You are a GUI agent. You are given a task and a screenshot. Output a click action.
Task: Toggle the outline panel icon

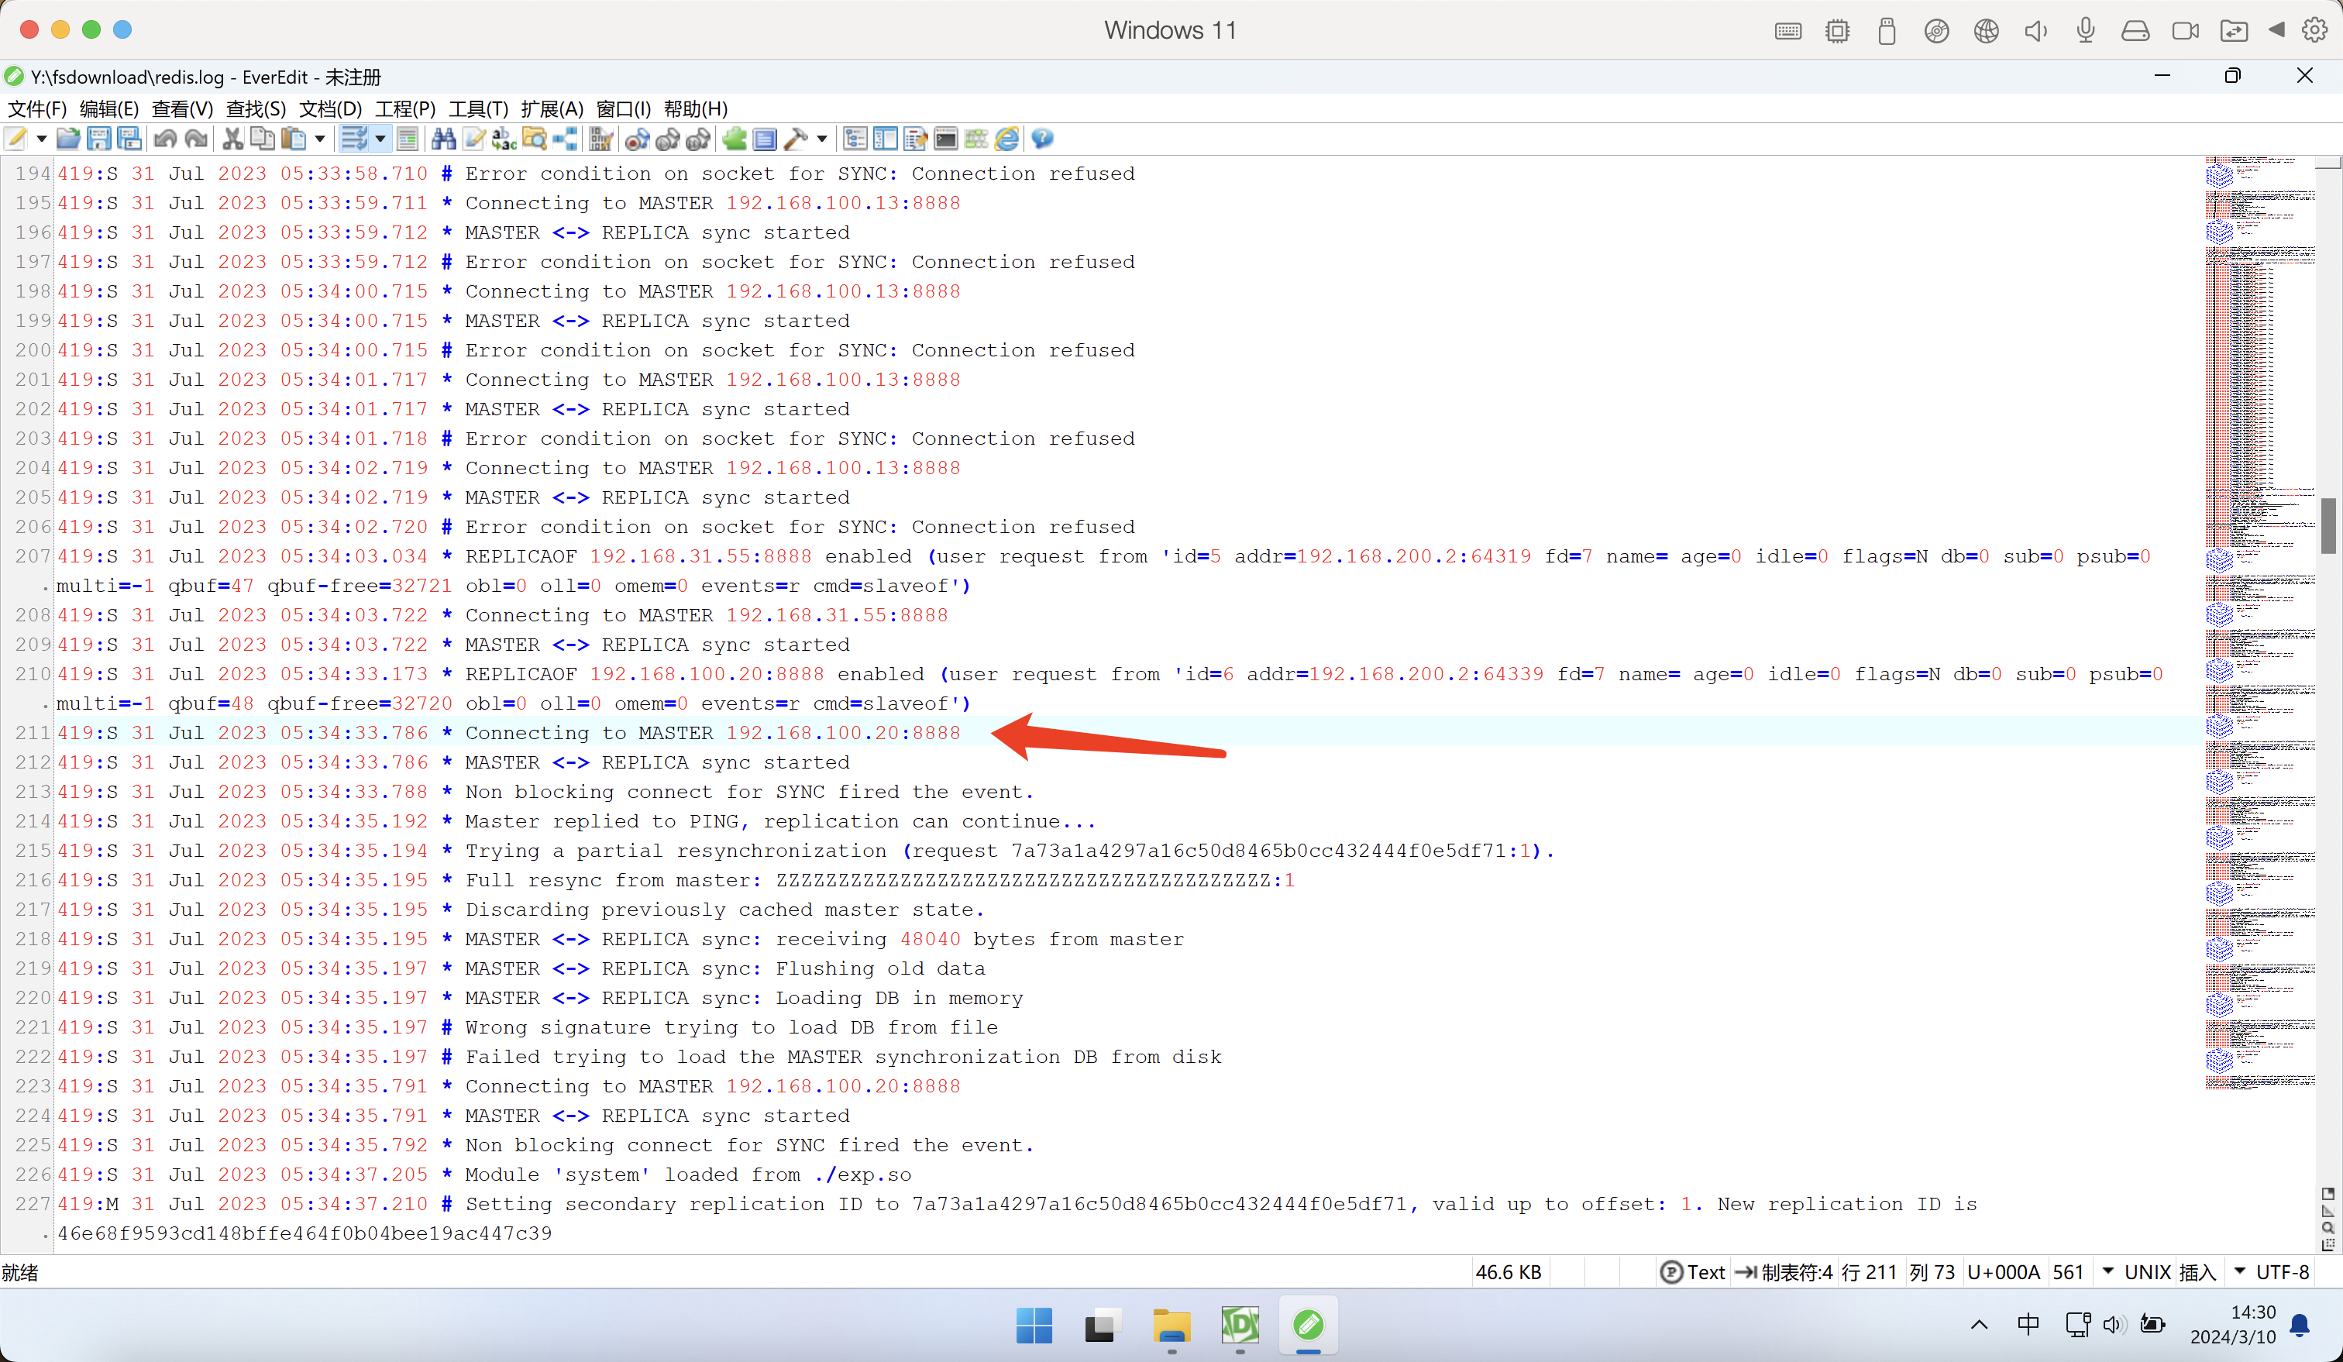(855, 139)
